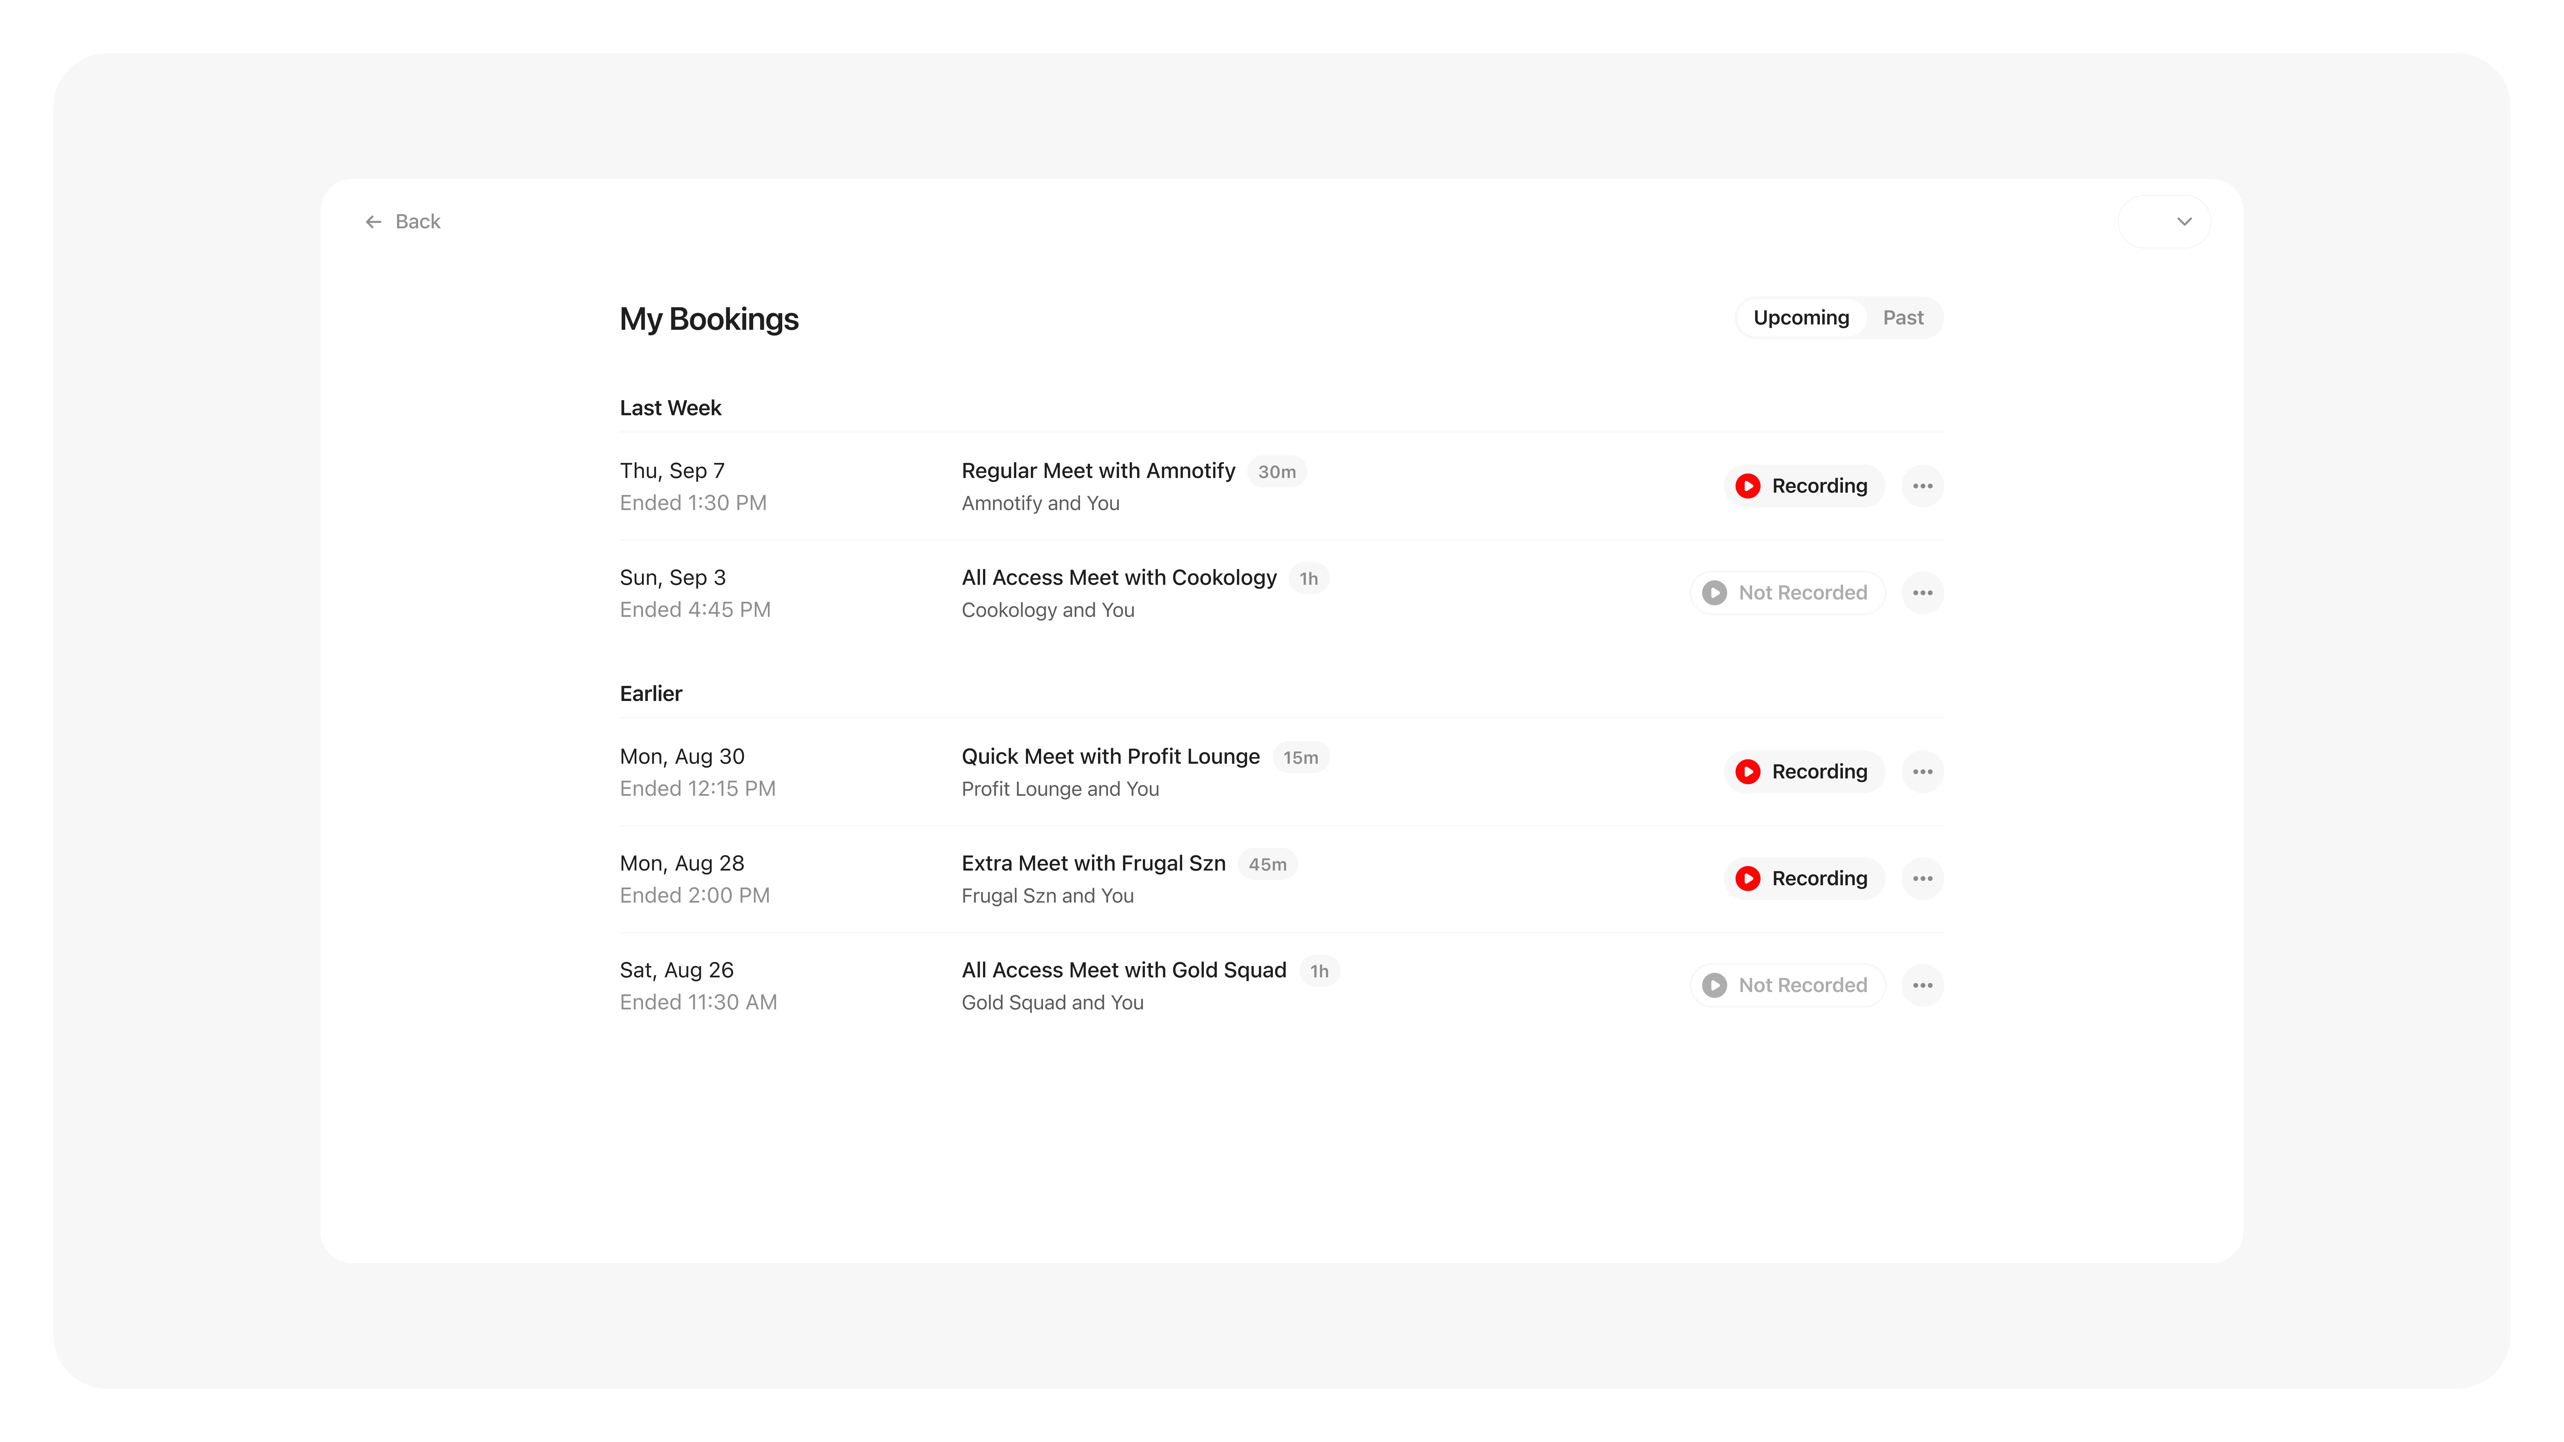Open more options for Profit Lounge meeting

click(1922, 771)
